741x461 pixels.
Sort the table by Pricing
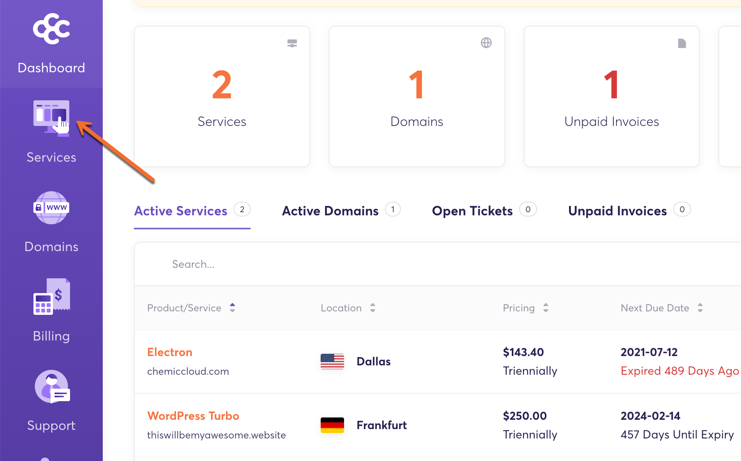point(546,308)
